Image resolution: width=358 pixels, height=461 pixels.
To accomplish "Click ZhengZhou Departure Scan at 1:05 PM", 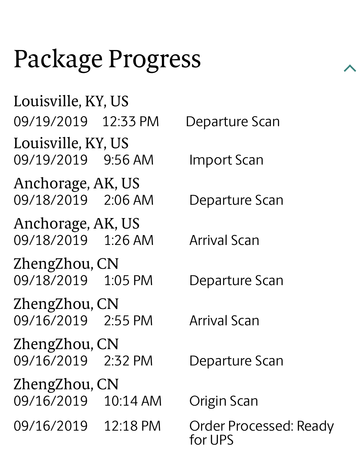I will (236, 280).
